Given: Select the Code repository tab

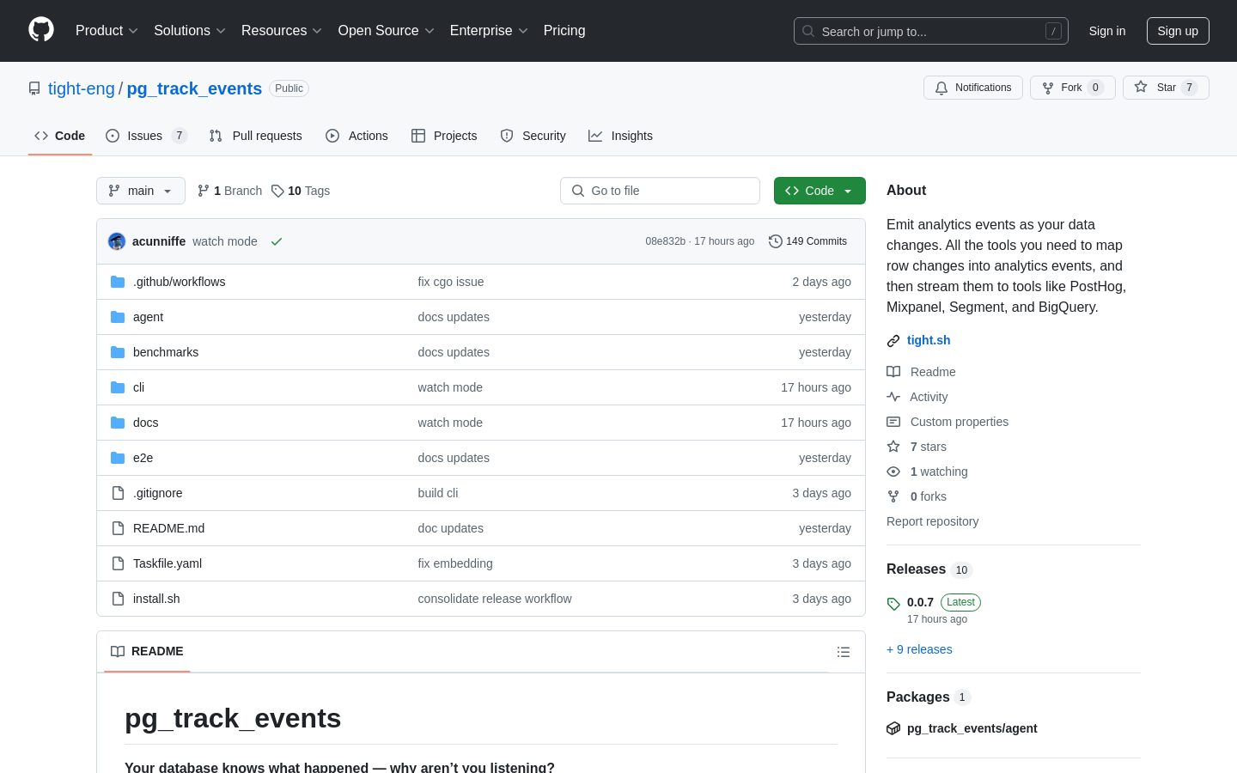Looking at the screenshot, I should [60, 136].
